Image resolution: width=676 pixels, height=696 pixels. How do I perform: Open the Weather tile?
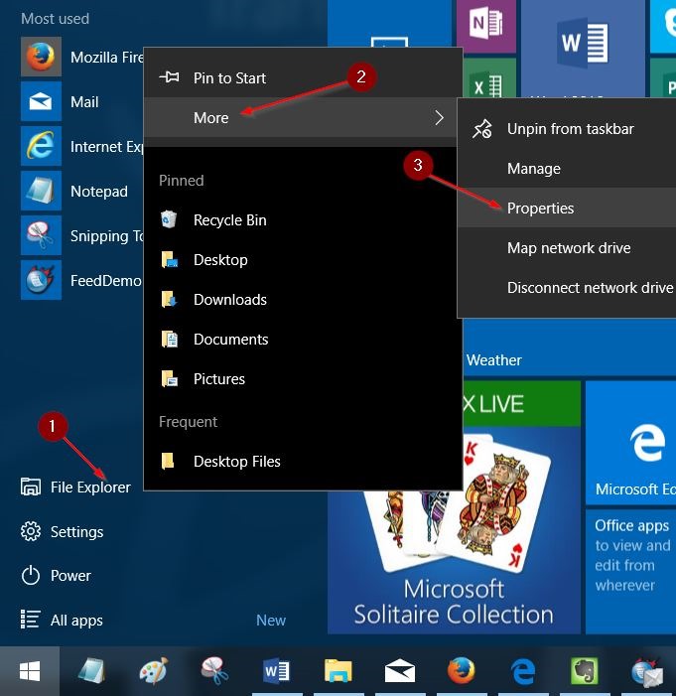pyautogui.click(x=570, y=348)
